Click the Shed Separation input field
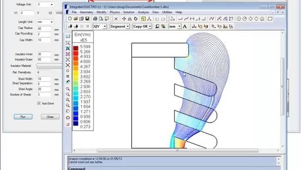 coord(44,84)
